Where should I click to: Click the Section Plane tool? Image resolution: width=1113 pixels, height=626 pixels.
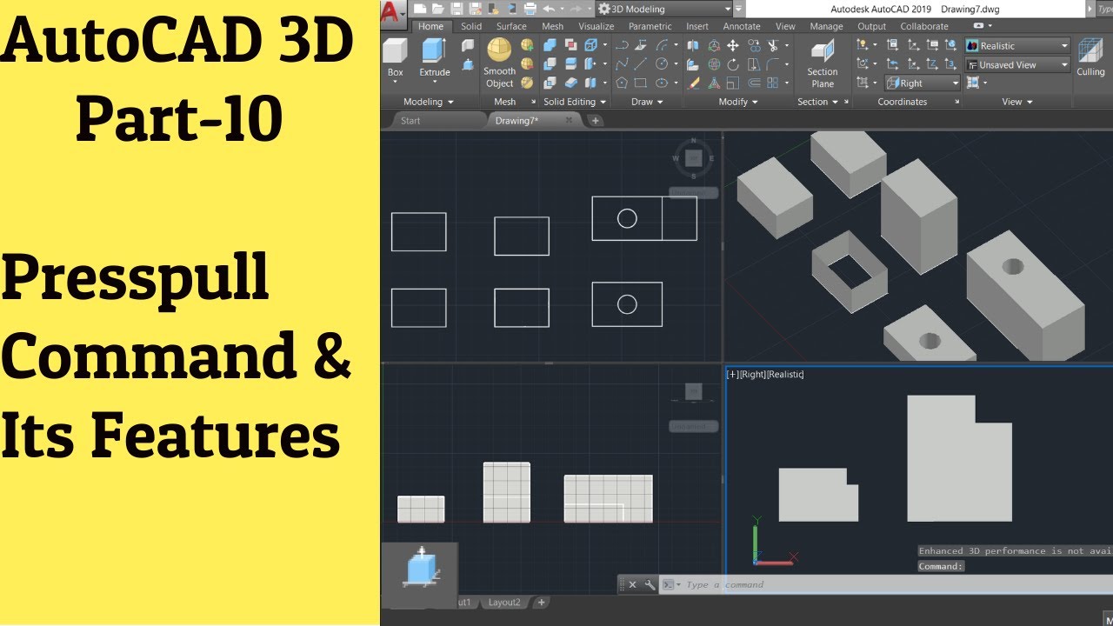(822, 63)
